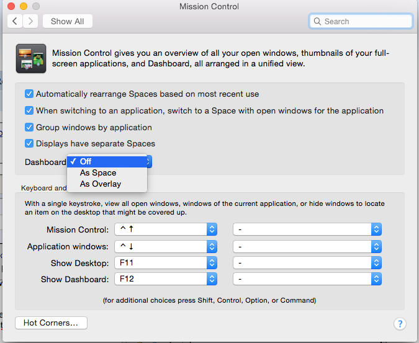
Task: Minimize the window with the yellow button
Action: pyautogui.click(x=24, y=6)
